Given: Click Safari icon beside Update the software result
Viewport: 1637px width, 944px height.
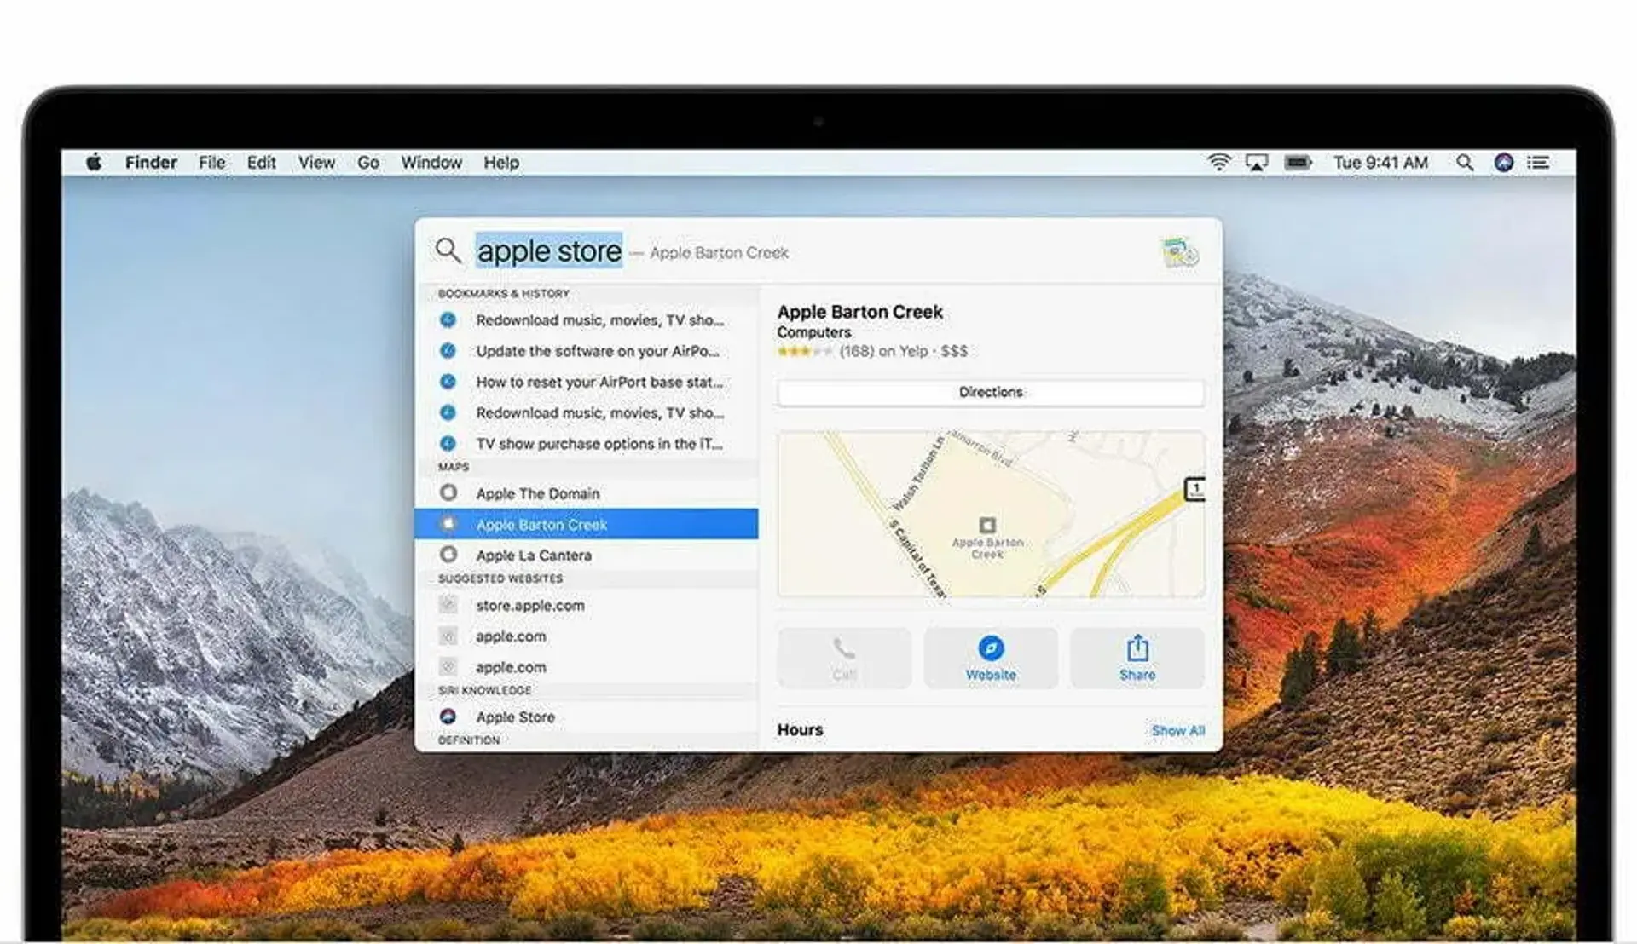Looking at the screenshot, I should click(x=448, y=351).
